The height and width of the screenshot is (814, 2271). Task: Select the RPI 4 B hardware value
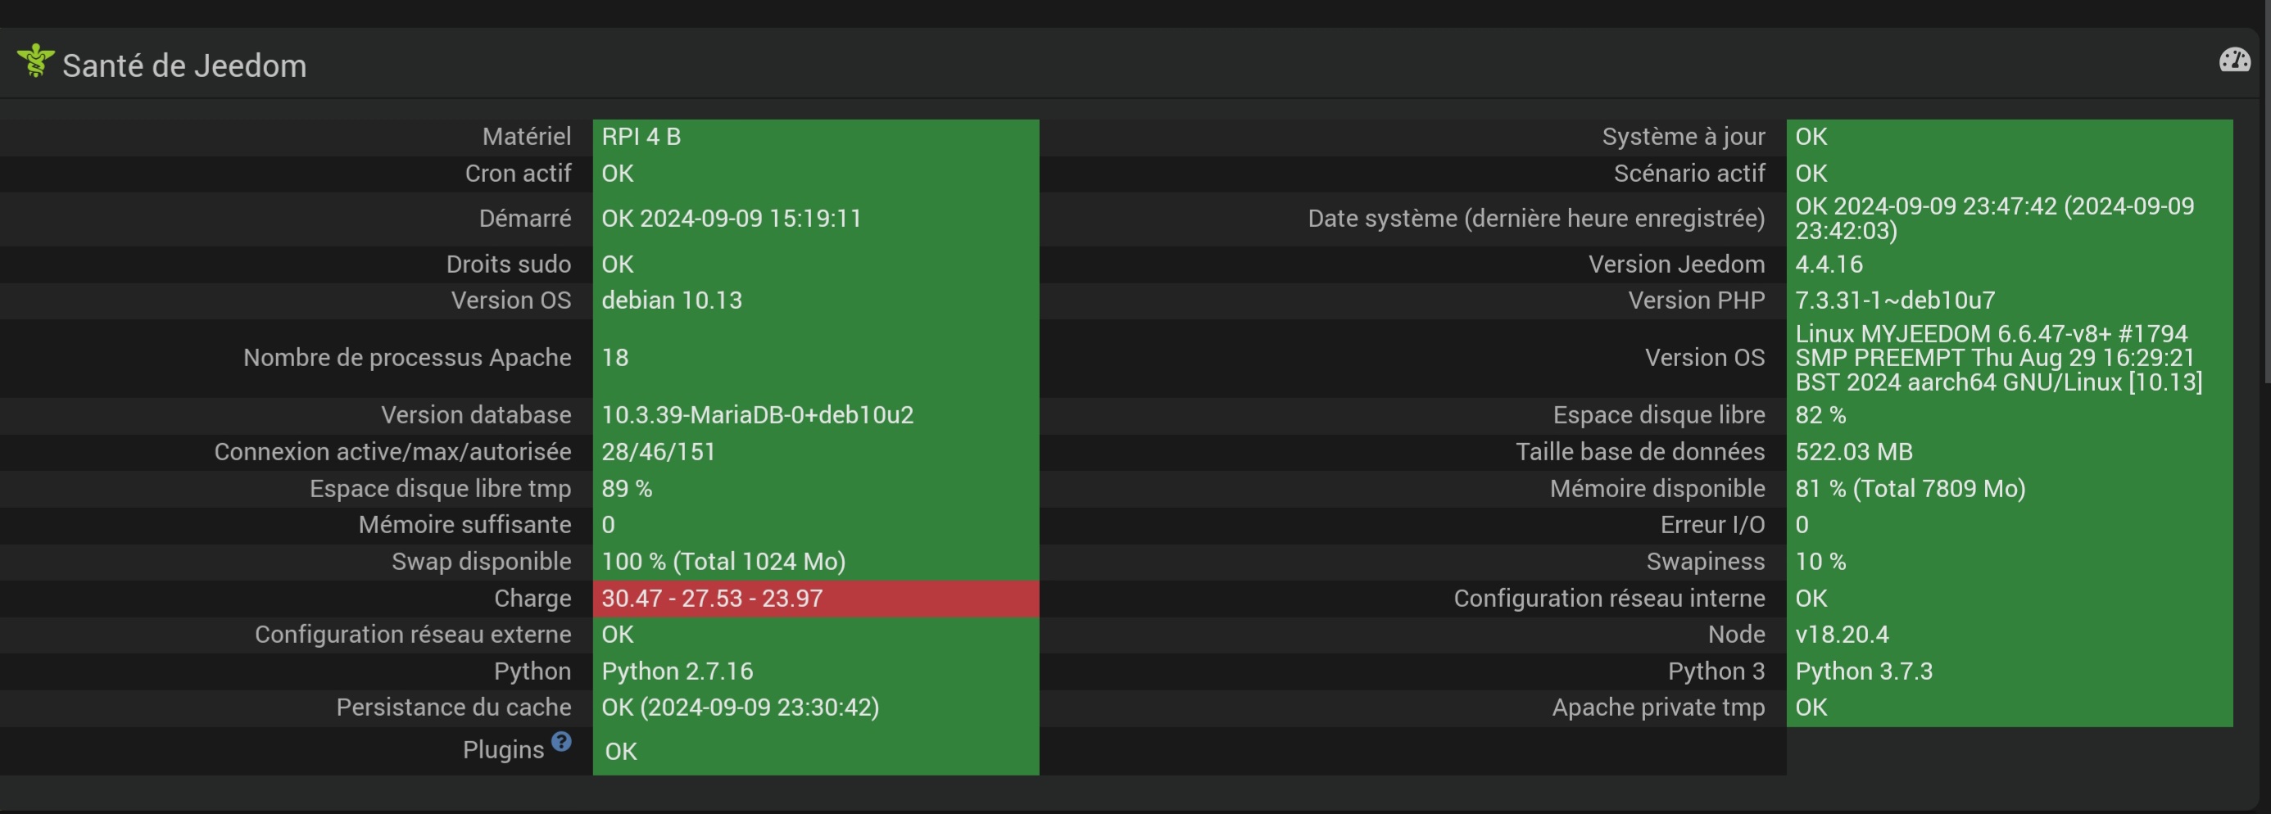(641, 137)
